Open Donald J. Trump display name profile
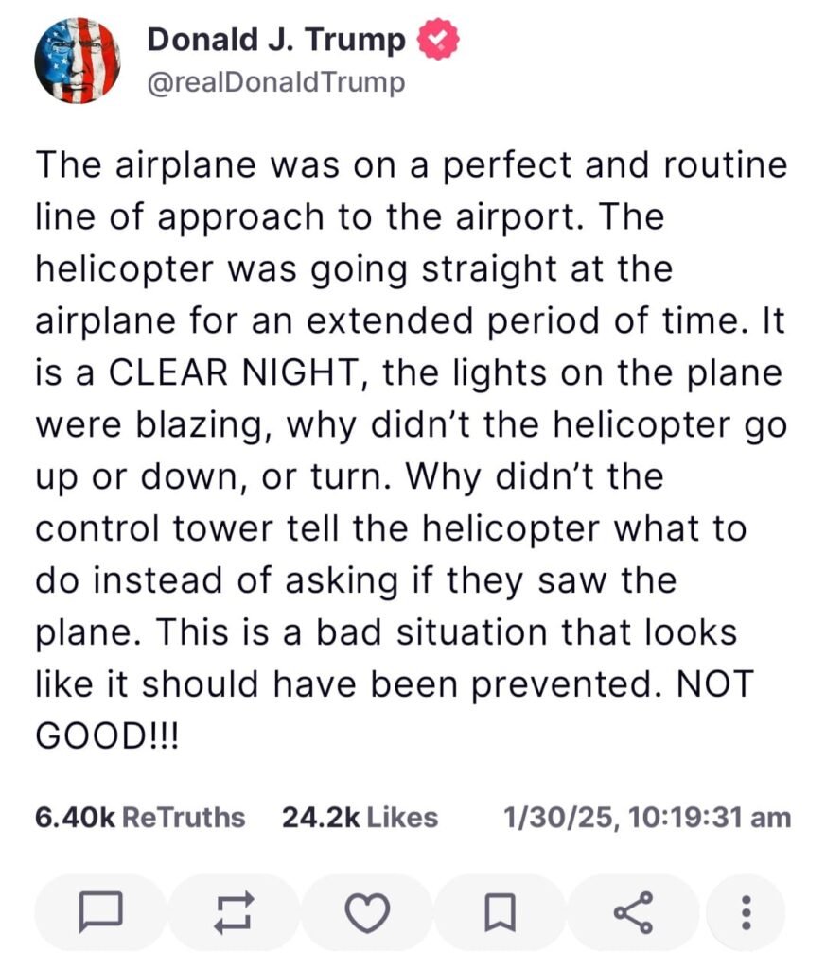Viewport: 826px width, 968px height. [276, 41]
